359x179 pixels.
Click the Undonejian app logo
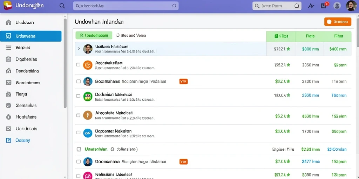pos(8,6)
